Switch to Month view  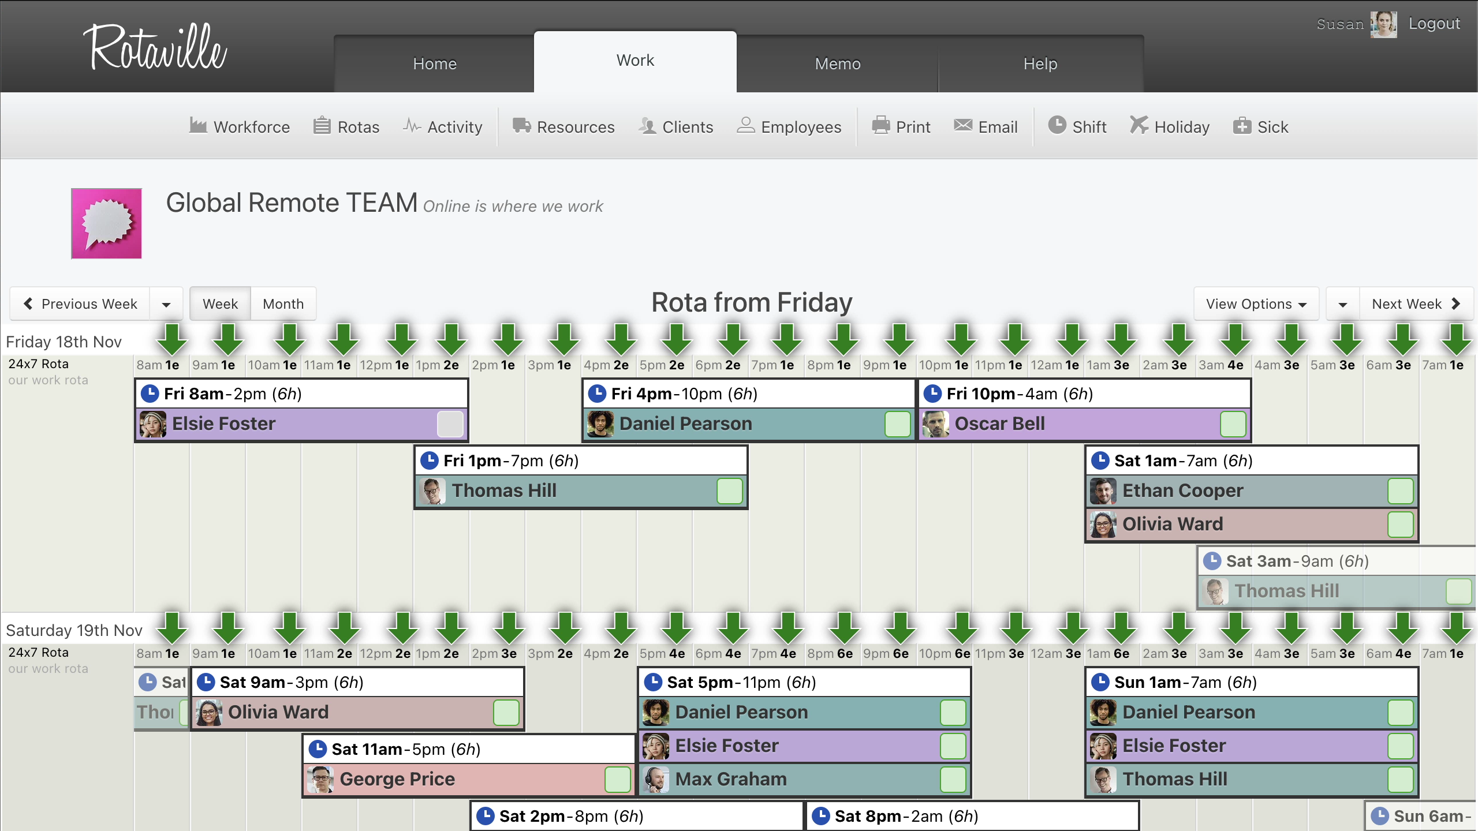(283, 304)
